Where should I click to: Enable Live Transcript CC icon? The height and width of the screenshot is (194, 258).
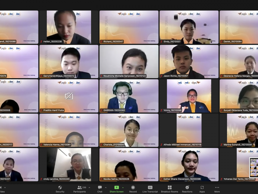[150, 188]
